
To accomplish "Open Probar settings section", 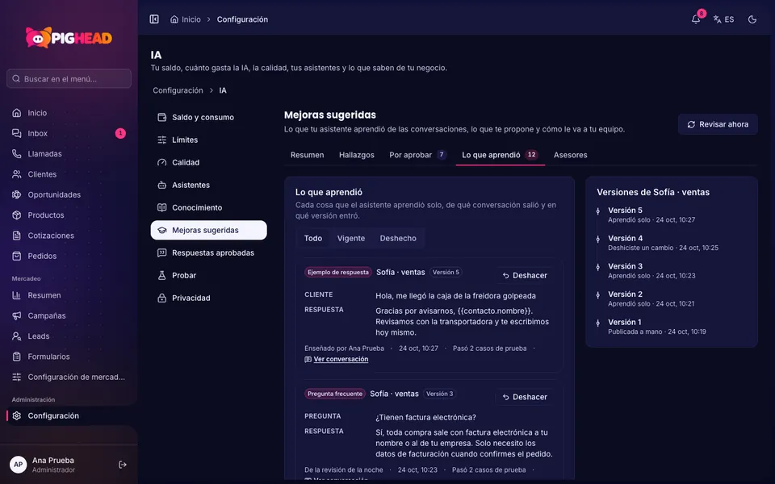I will point(208,276).
